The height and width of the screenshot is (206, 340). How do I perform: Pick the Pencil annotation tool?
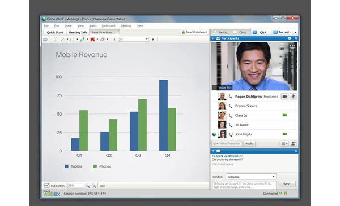pos(82,40)
